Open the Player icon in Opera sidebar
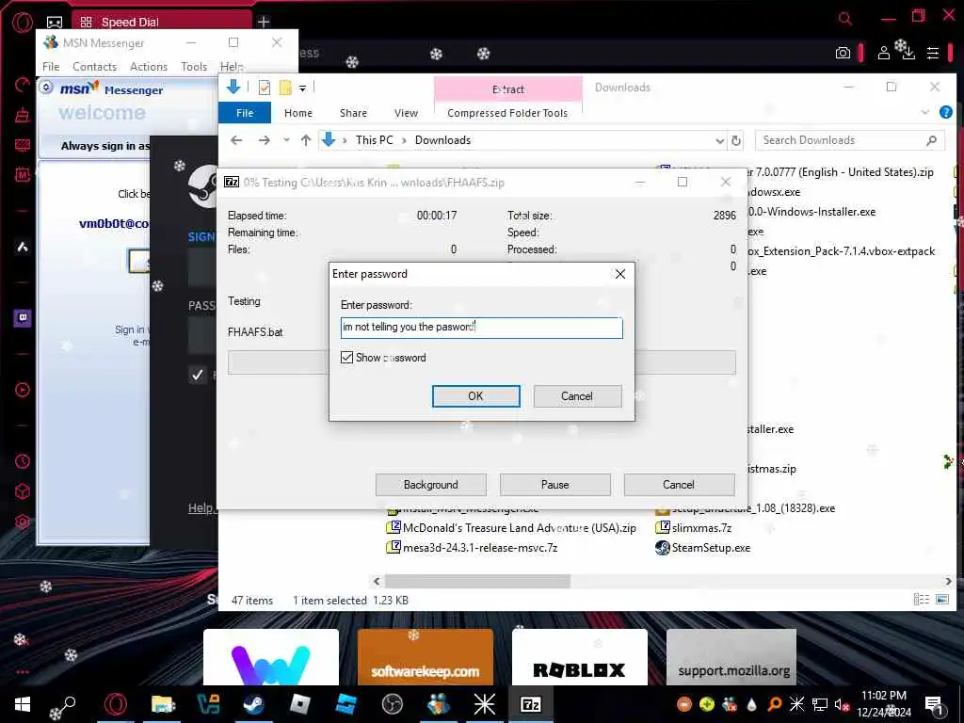 pos(23,390)
